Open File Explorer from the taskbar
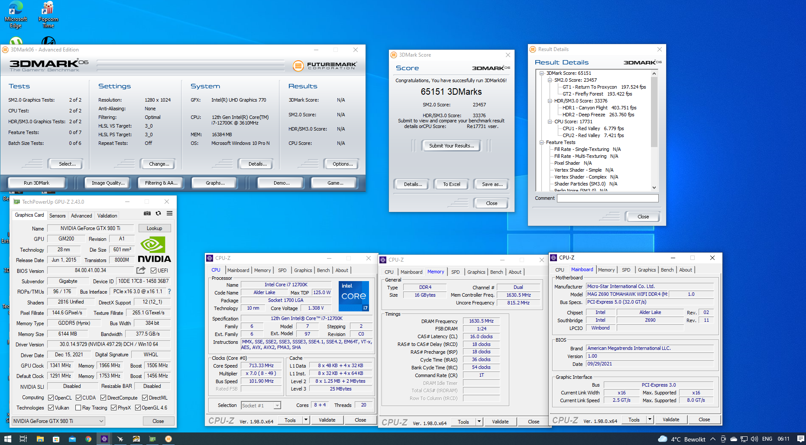 pyautogui.click(x=40, y=439)
